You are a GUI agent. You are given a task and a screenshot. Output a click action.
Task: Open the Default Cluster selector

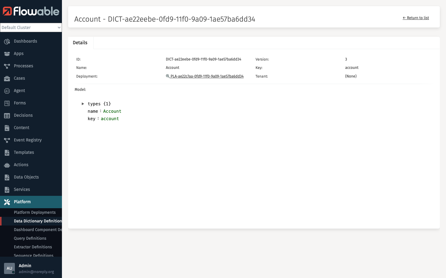(x=31, y=27)
